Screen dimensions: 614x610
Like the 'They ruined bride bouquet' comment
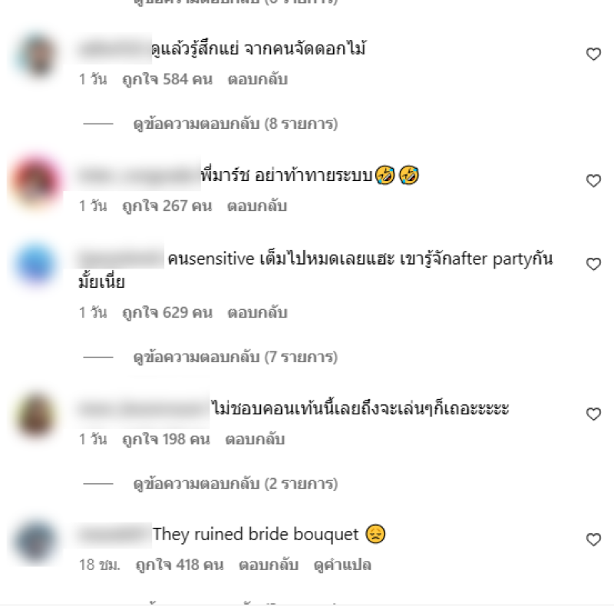(593, 539)
